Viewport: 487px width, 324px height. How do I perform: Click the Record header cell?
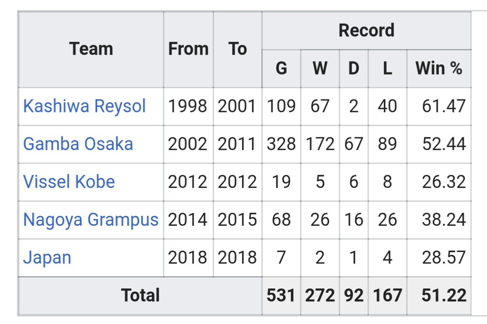367,31
